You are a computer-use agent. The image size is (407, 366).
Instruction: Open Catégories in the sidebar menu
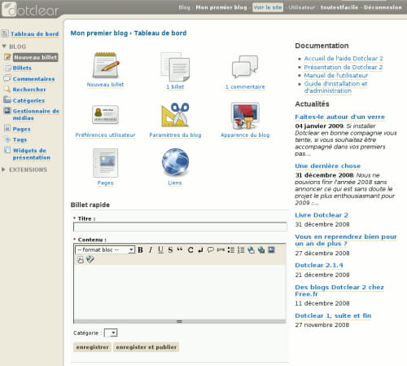(x=28, y=100)
